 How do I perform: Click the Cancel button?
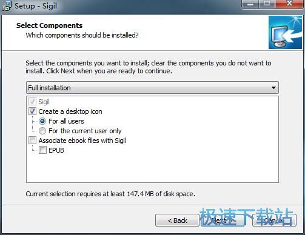click(x=275, y=220)
